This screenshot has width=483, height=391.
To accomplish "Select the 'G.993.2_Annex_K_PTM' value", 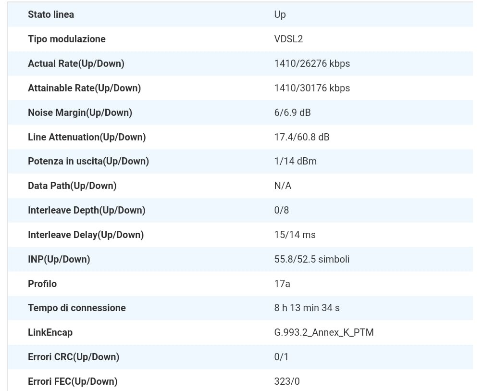I will [x=324, y=332].
